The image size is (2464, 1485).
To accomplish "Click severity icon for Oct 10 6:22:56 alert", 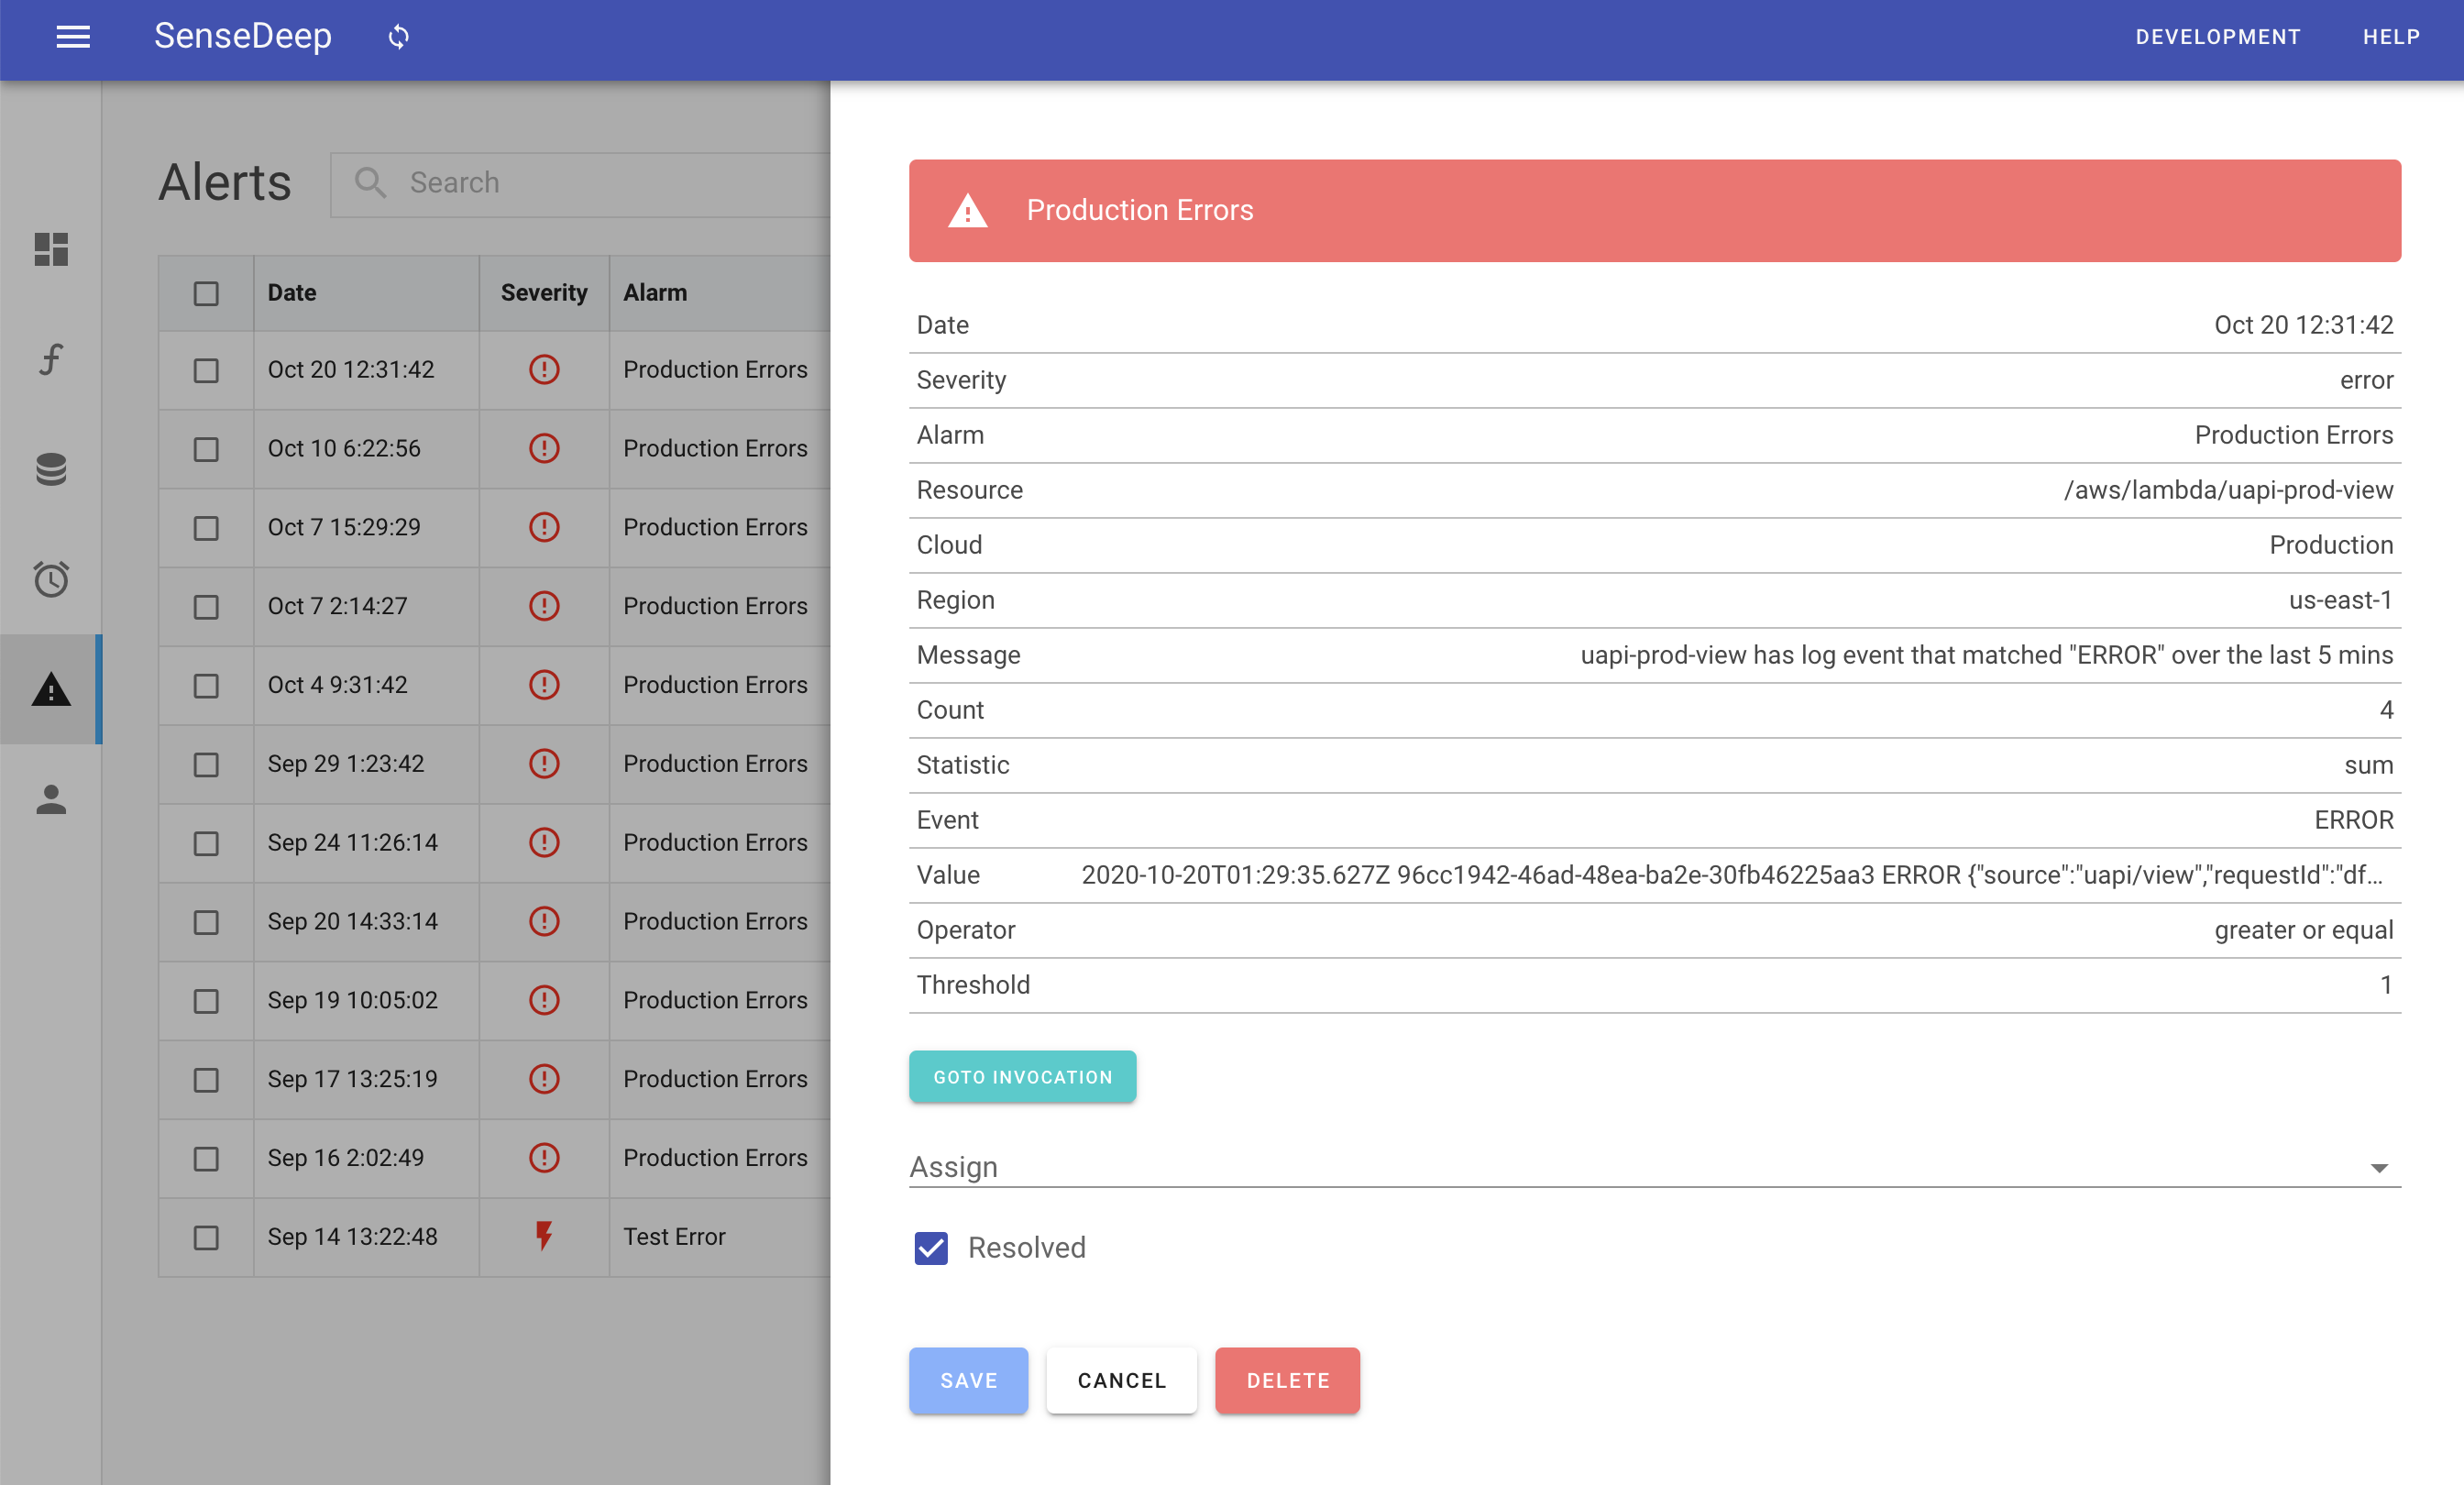I will [544, 448].
